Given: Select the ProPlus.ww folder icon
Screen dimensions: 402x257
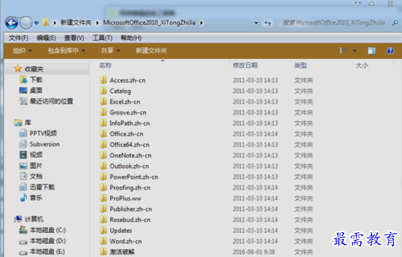Looking at the screenshot, I should (x=103, y=198).
